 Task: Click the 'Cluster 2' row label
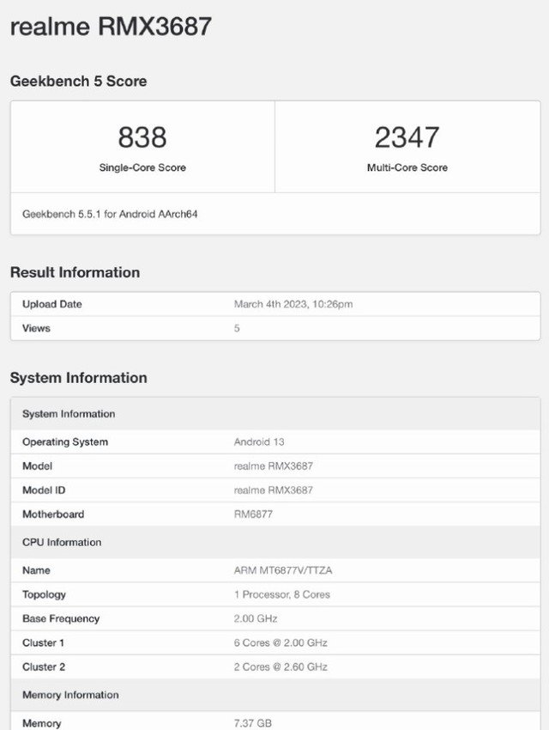pos(44,667)
